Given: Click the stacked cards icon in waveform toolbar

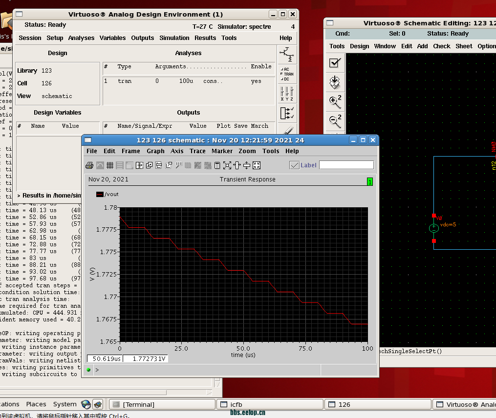Looking at the screenshot, I should coord(159,165).
